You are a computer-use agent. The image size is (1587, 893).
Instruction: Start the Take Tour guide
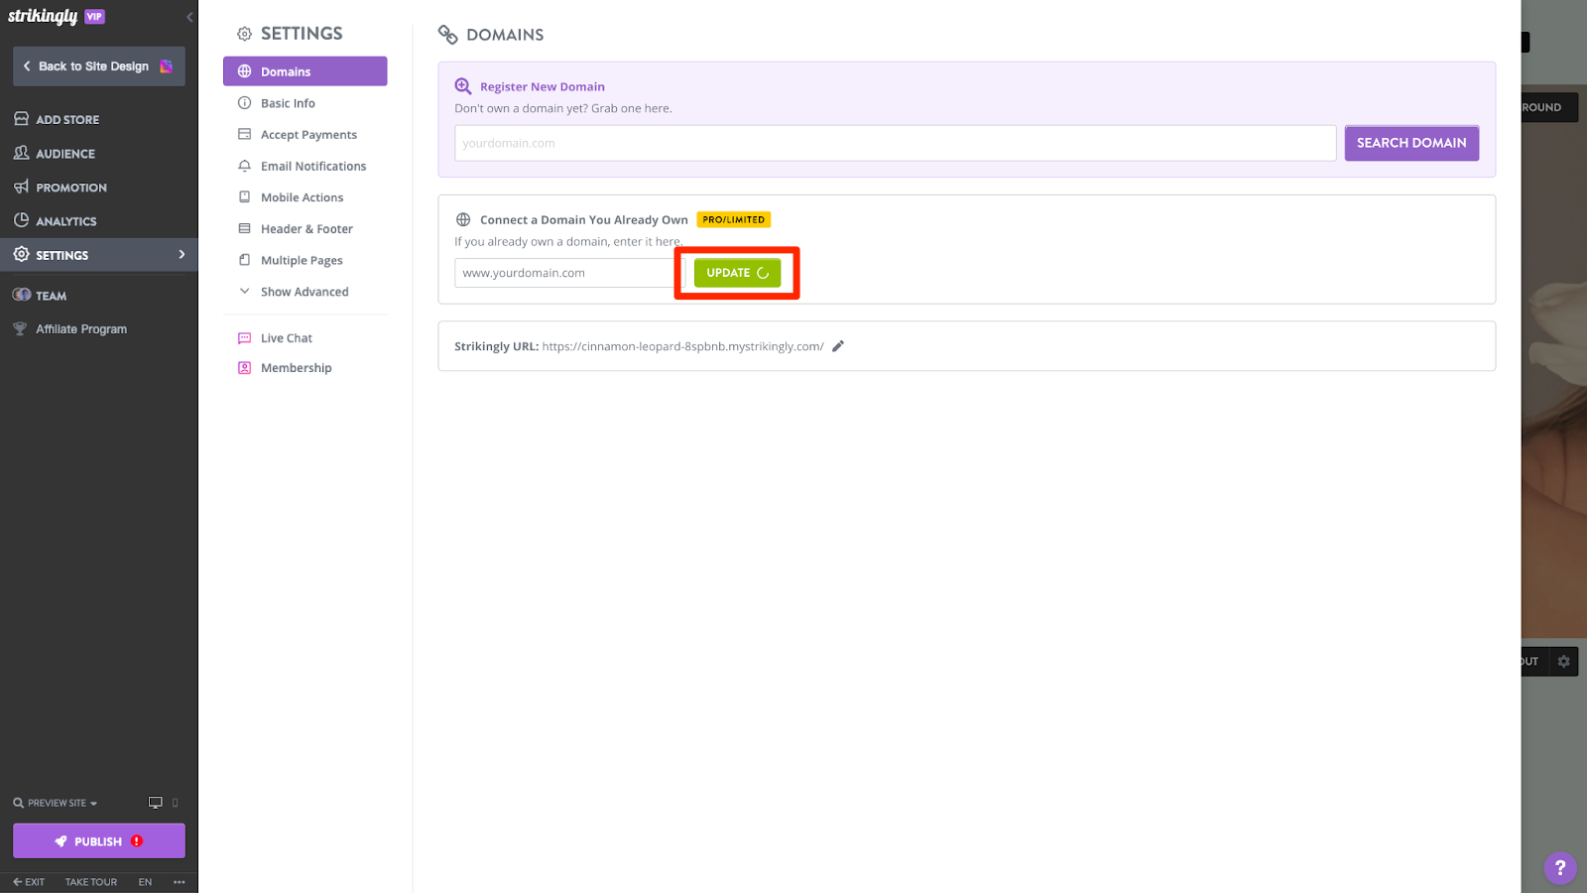pos(91,882)
